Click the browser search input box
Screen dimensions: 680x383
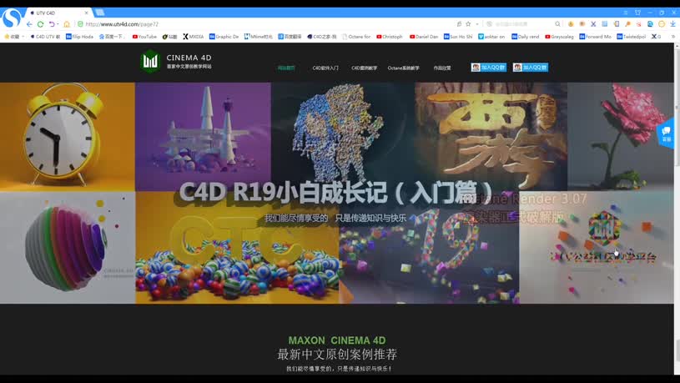pyautogui.click(x=521, y=24)
